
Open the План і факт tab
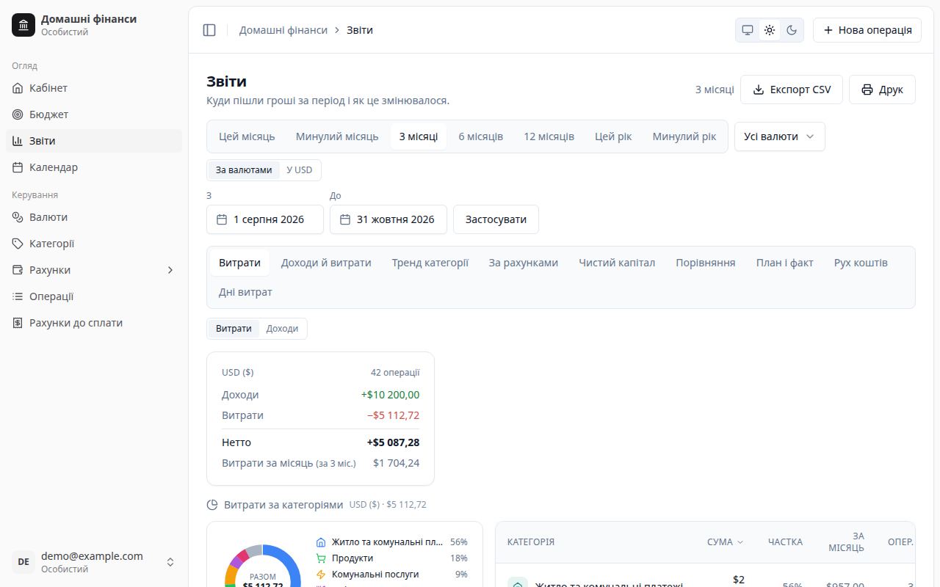785,263
